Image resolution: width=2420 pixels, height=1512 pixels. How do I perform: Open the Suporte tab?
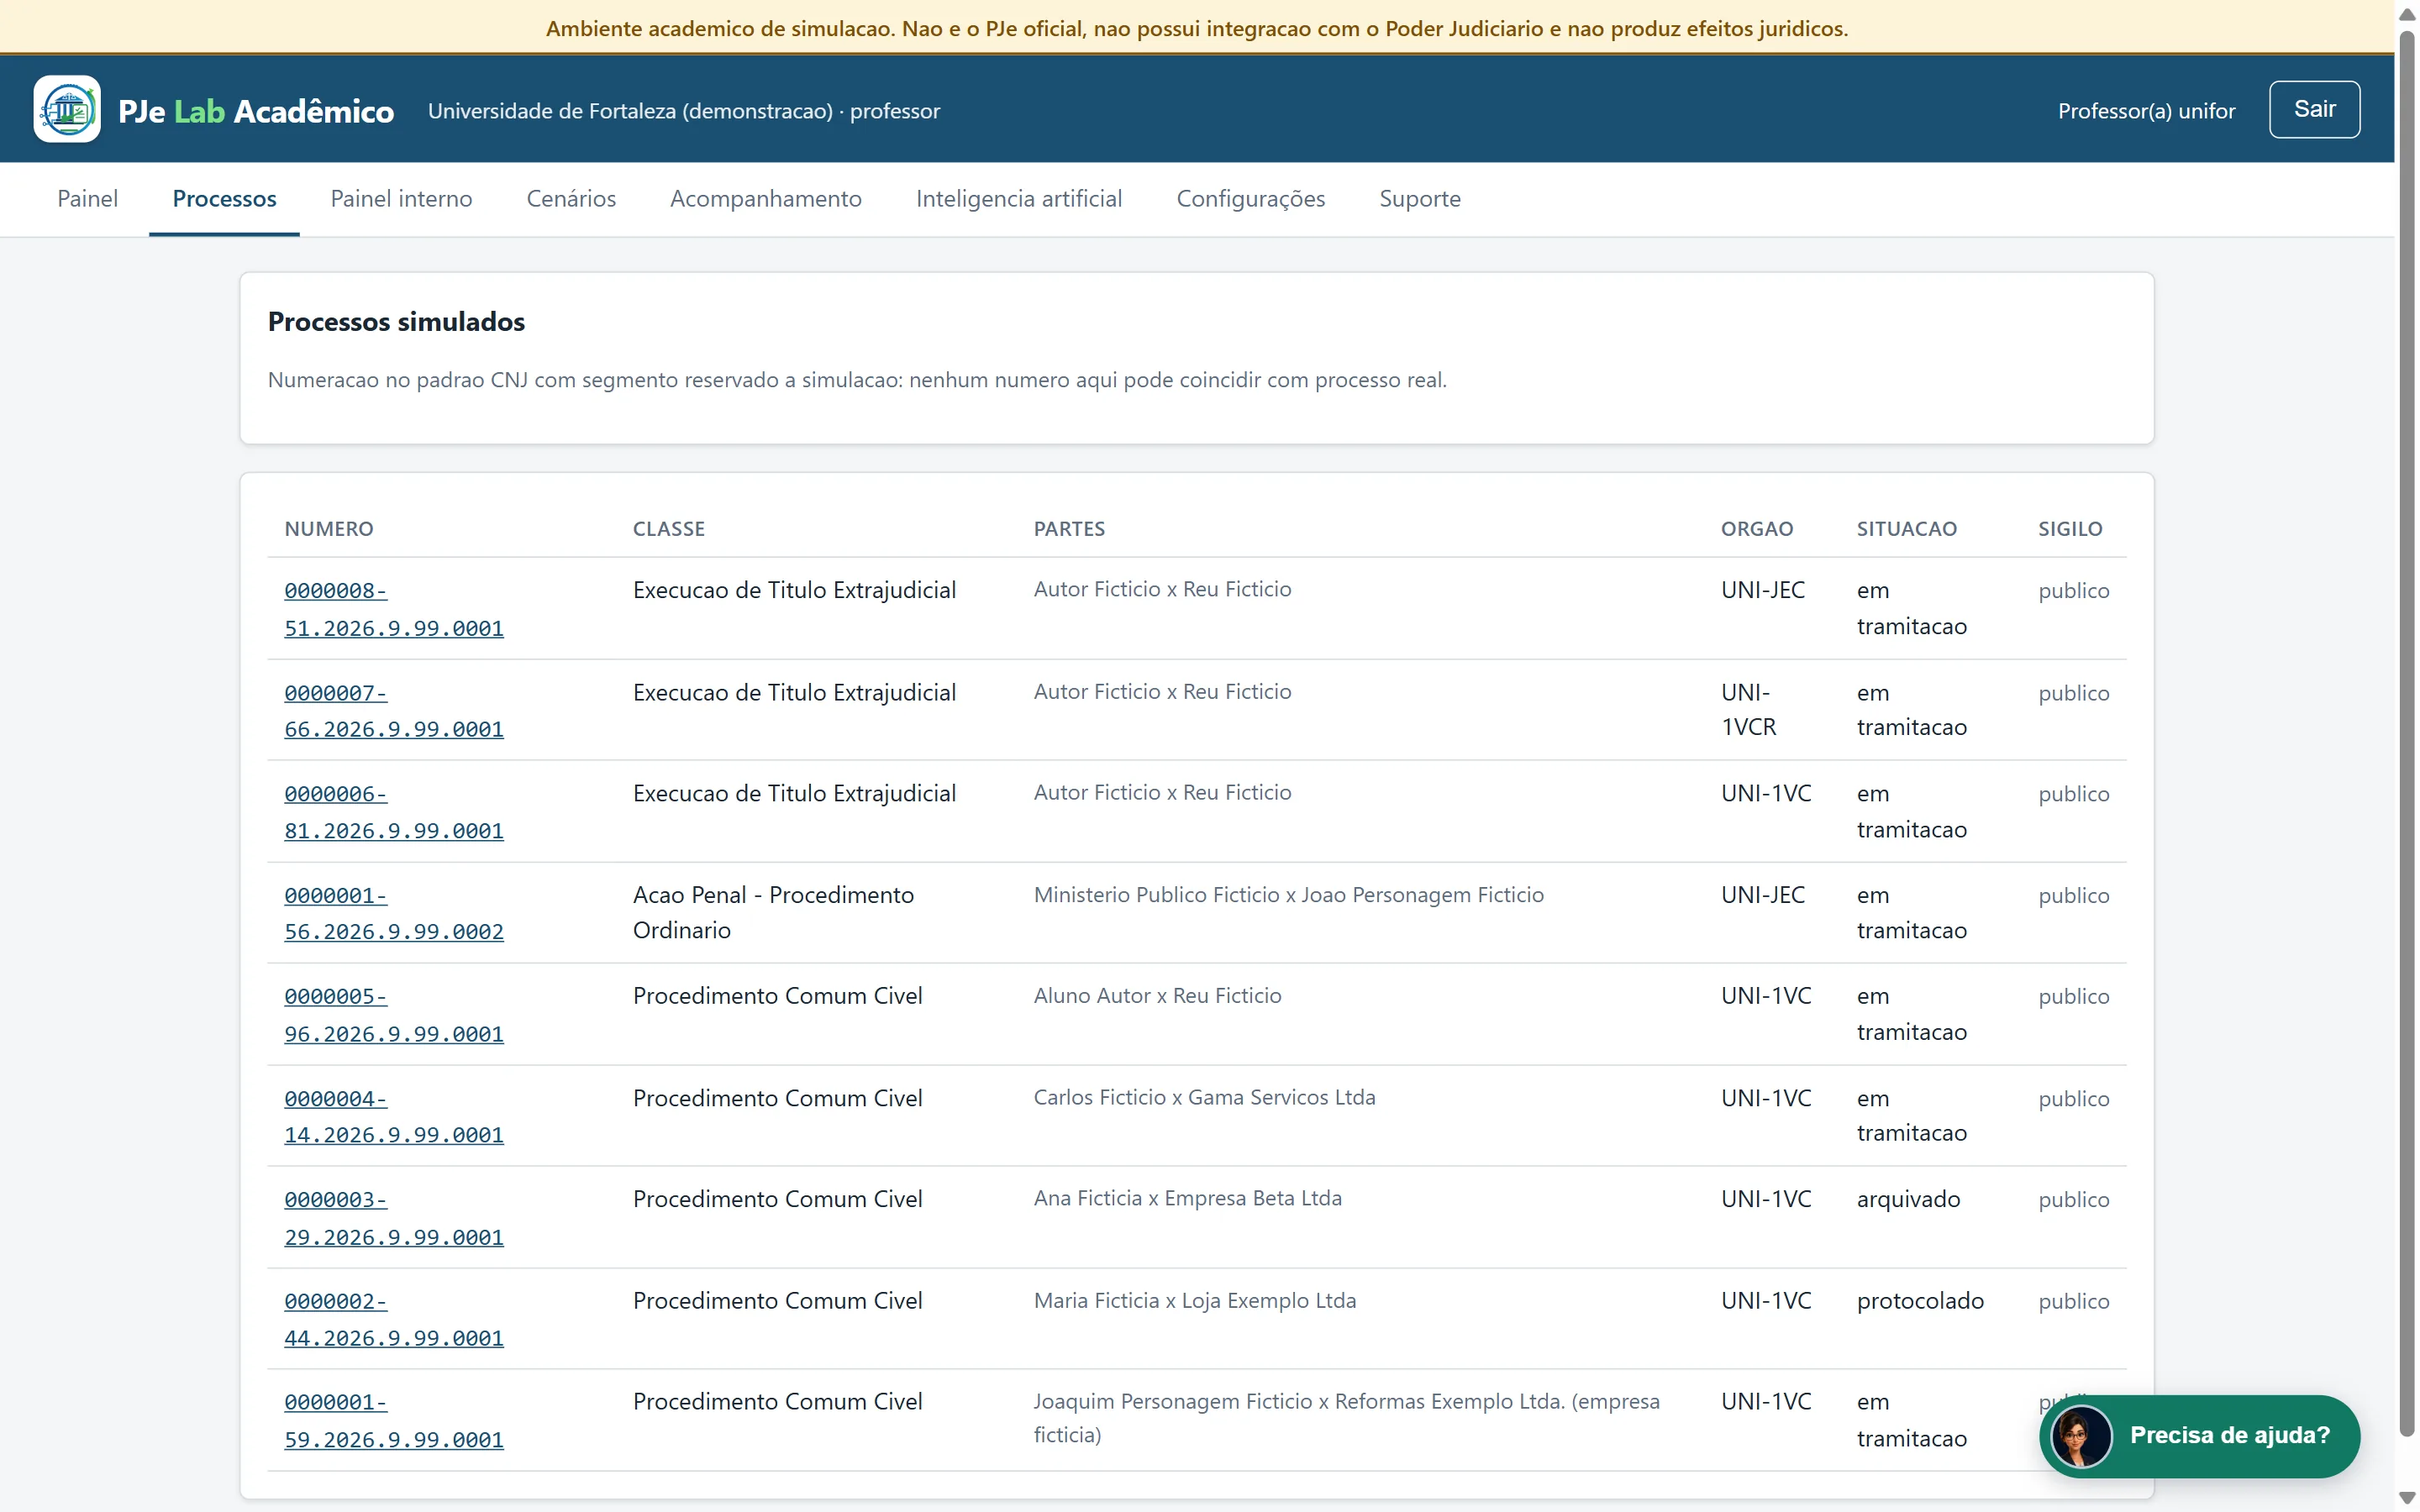tap(1419, 198)
